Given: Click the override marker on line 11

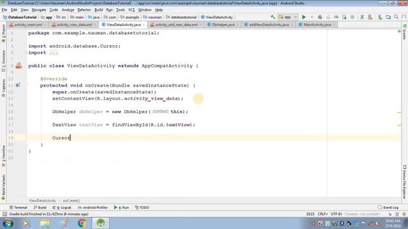Looking at the screenshot, I should point(18,85).
